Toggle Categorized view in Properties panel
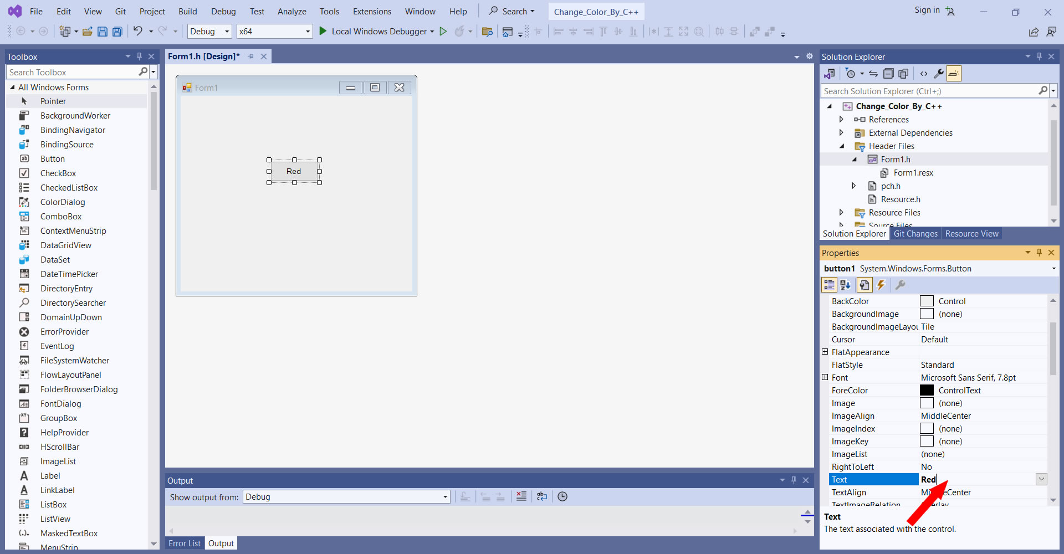The image size is (1064, 554). point(829,285)
